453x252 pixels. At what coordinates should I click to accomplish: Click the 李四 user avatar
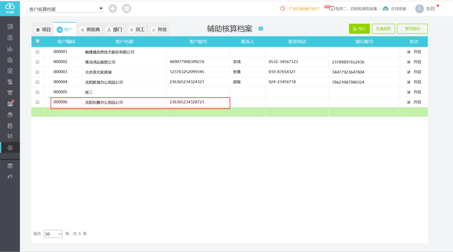419,9
